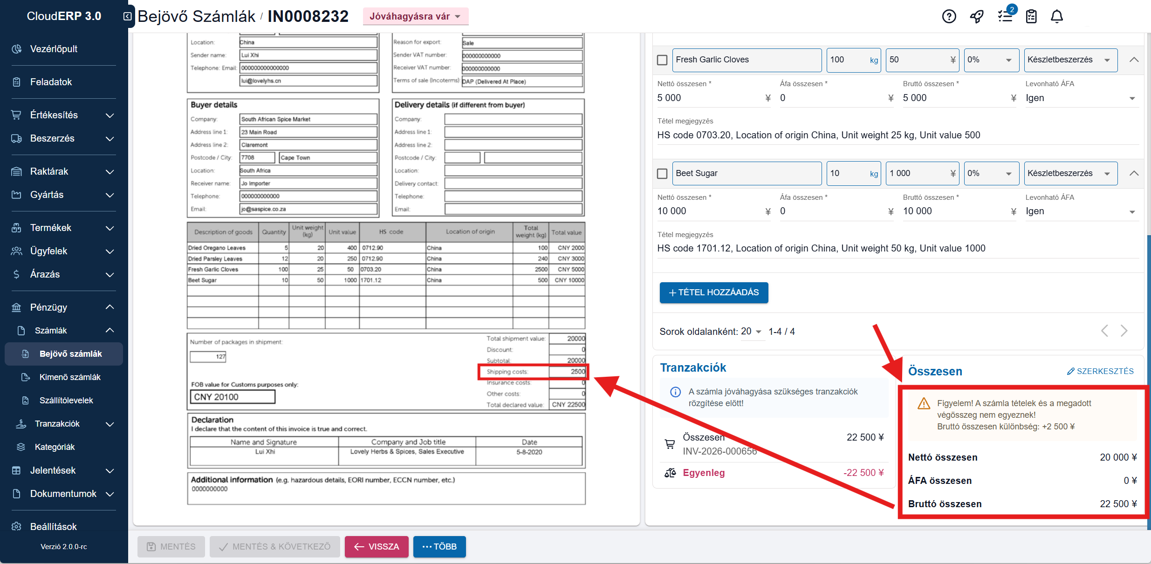Screen dimensions: 1151x564
Task: Open Beet Sugar Készletbeszerzés category dropdown
Action: [1070, 174]
